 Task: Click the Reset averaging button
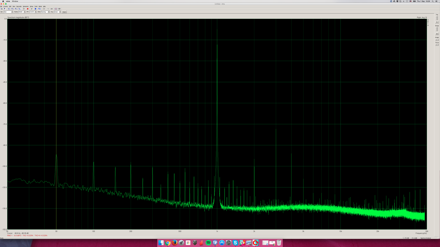pyautogui.click(x=64, y=12)
